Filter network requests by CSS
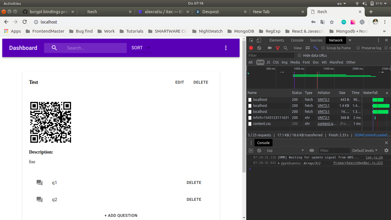This screenshot has width=391, height=220. (x=276, y=62)
